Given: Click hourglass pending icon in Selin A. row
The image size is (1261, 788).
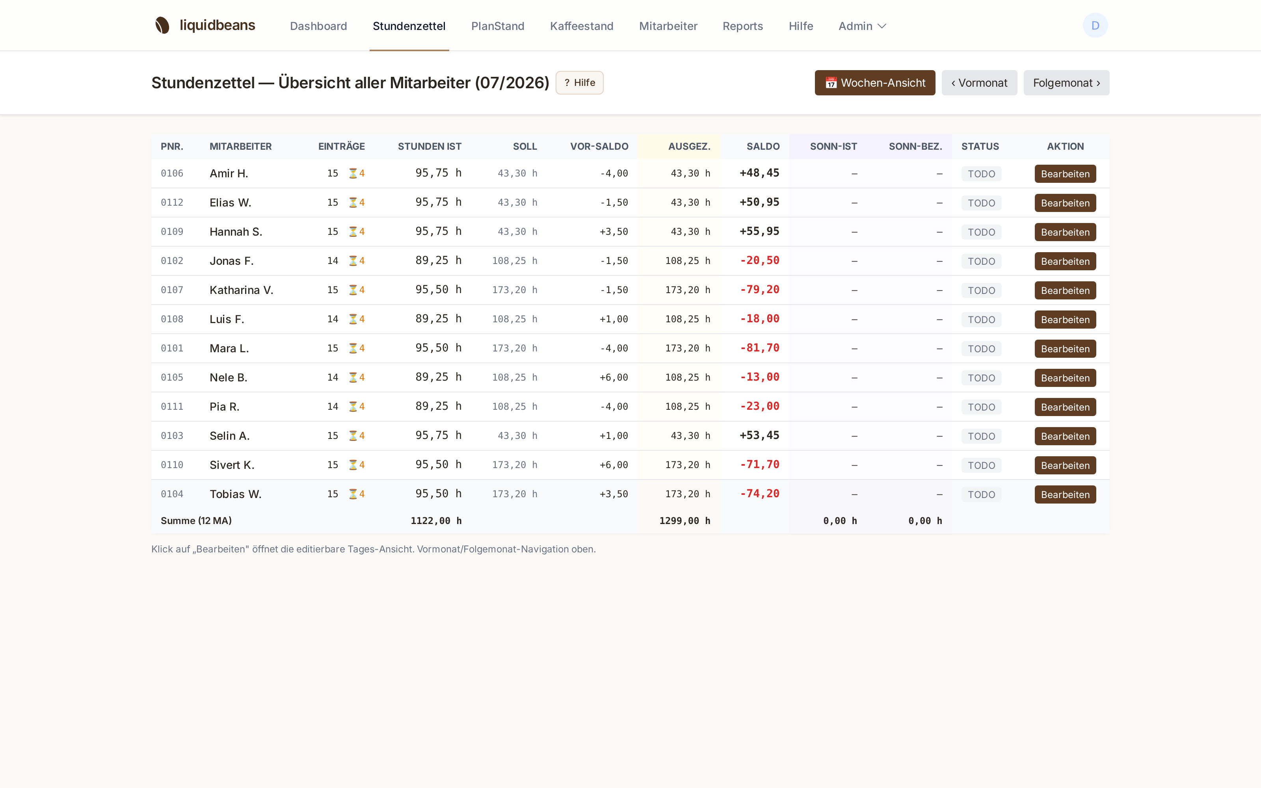Looking at the screenshot, I should click(353, 436).
